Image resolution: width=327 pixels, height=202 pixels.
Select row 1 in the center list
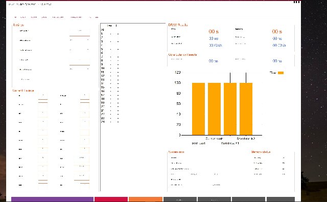pyautogui.click(x=110, y=34)
